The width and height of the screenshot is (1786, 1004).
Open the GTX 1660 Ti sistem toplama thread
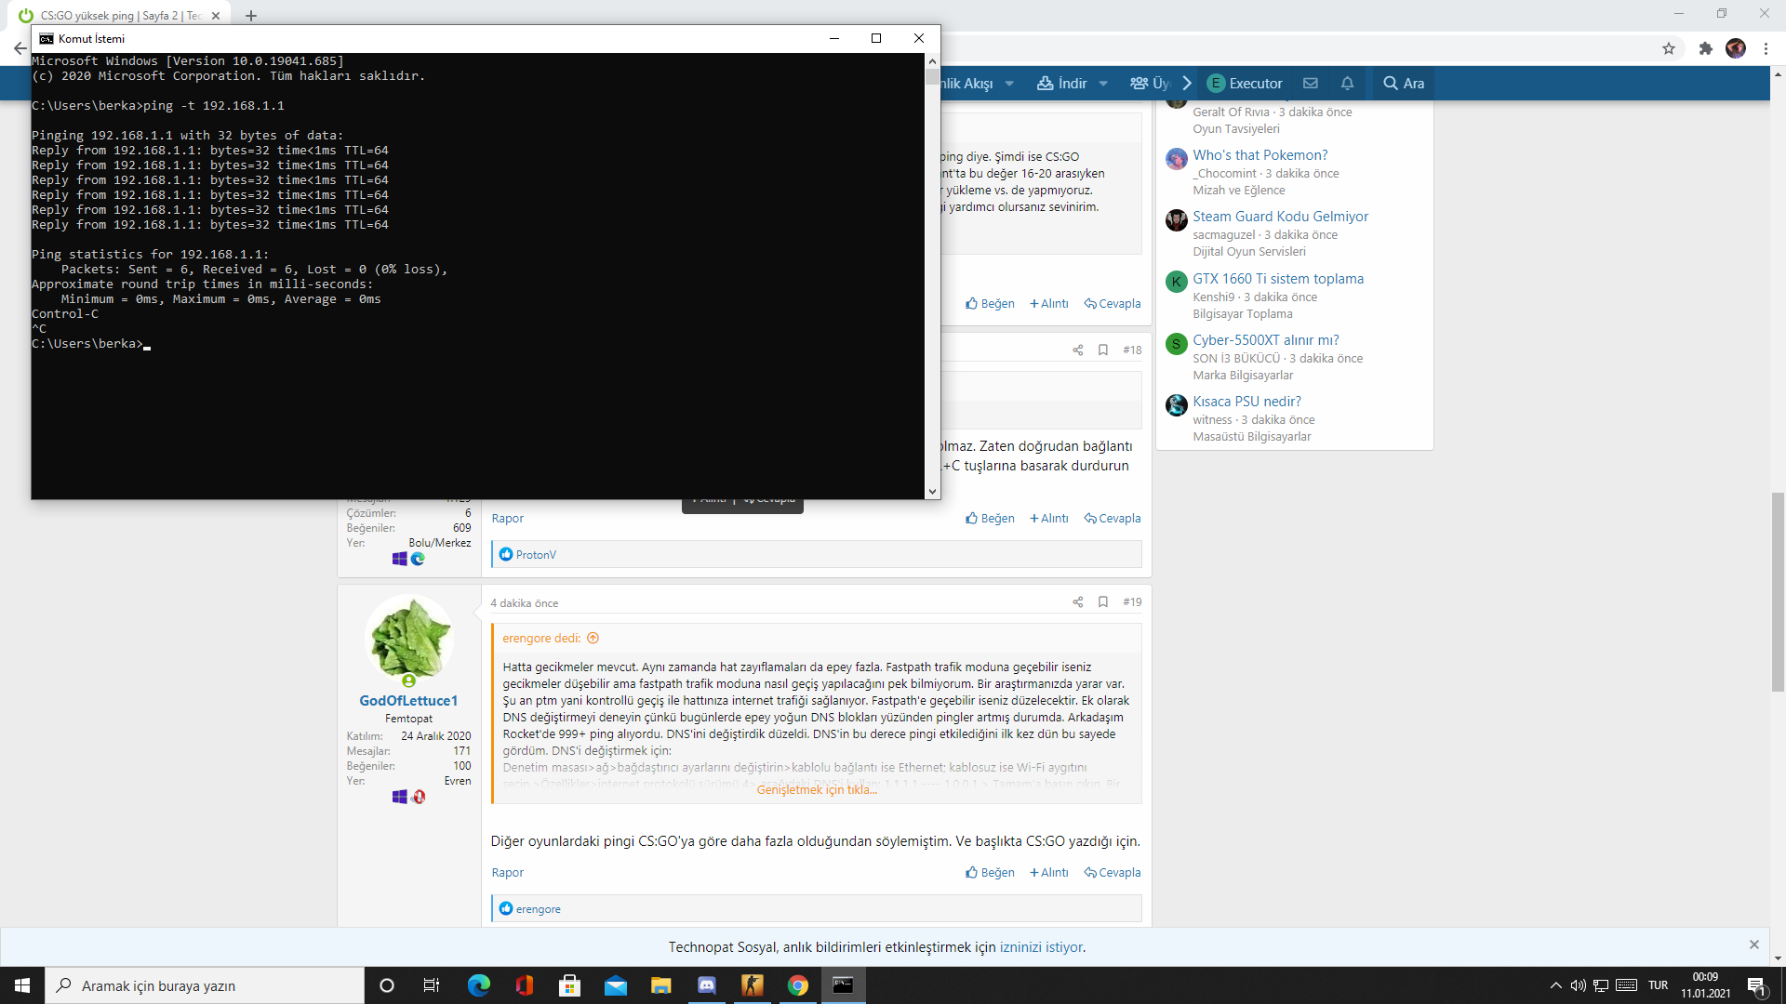click(1277, 279)
